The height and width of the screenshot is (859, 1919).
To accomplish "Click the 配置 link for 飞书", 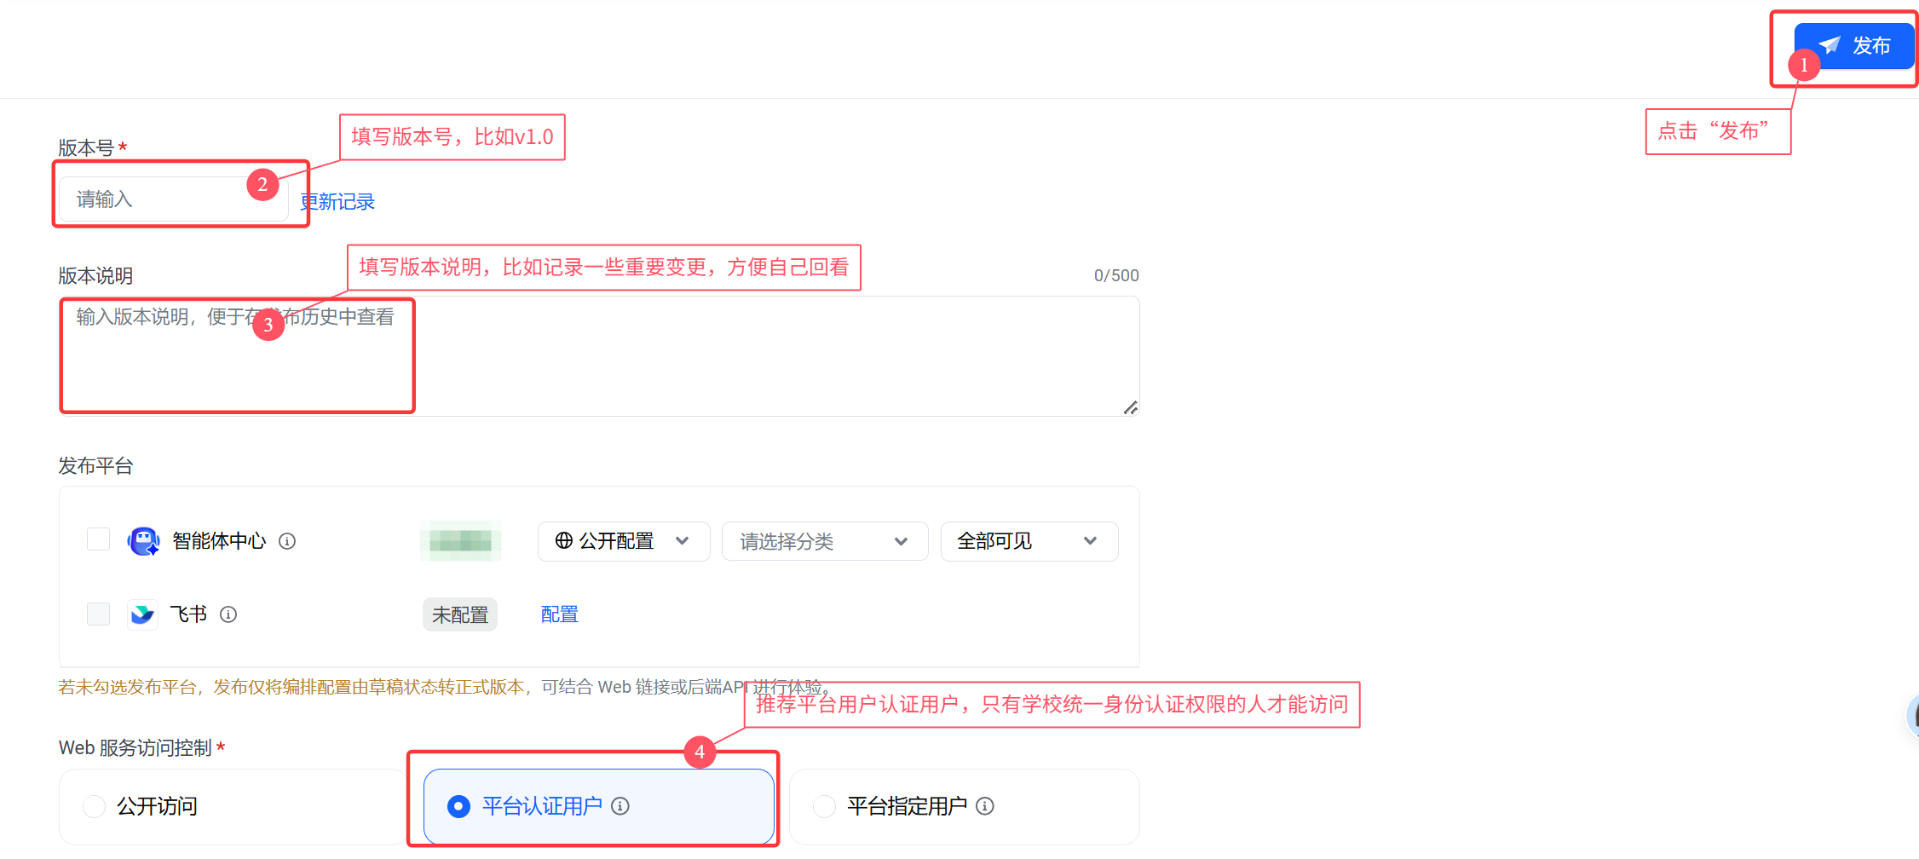I will [x=560, y=614].
